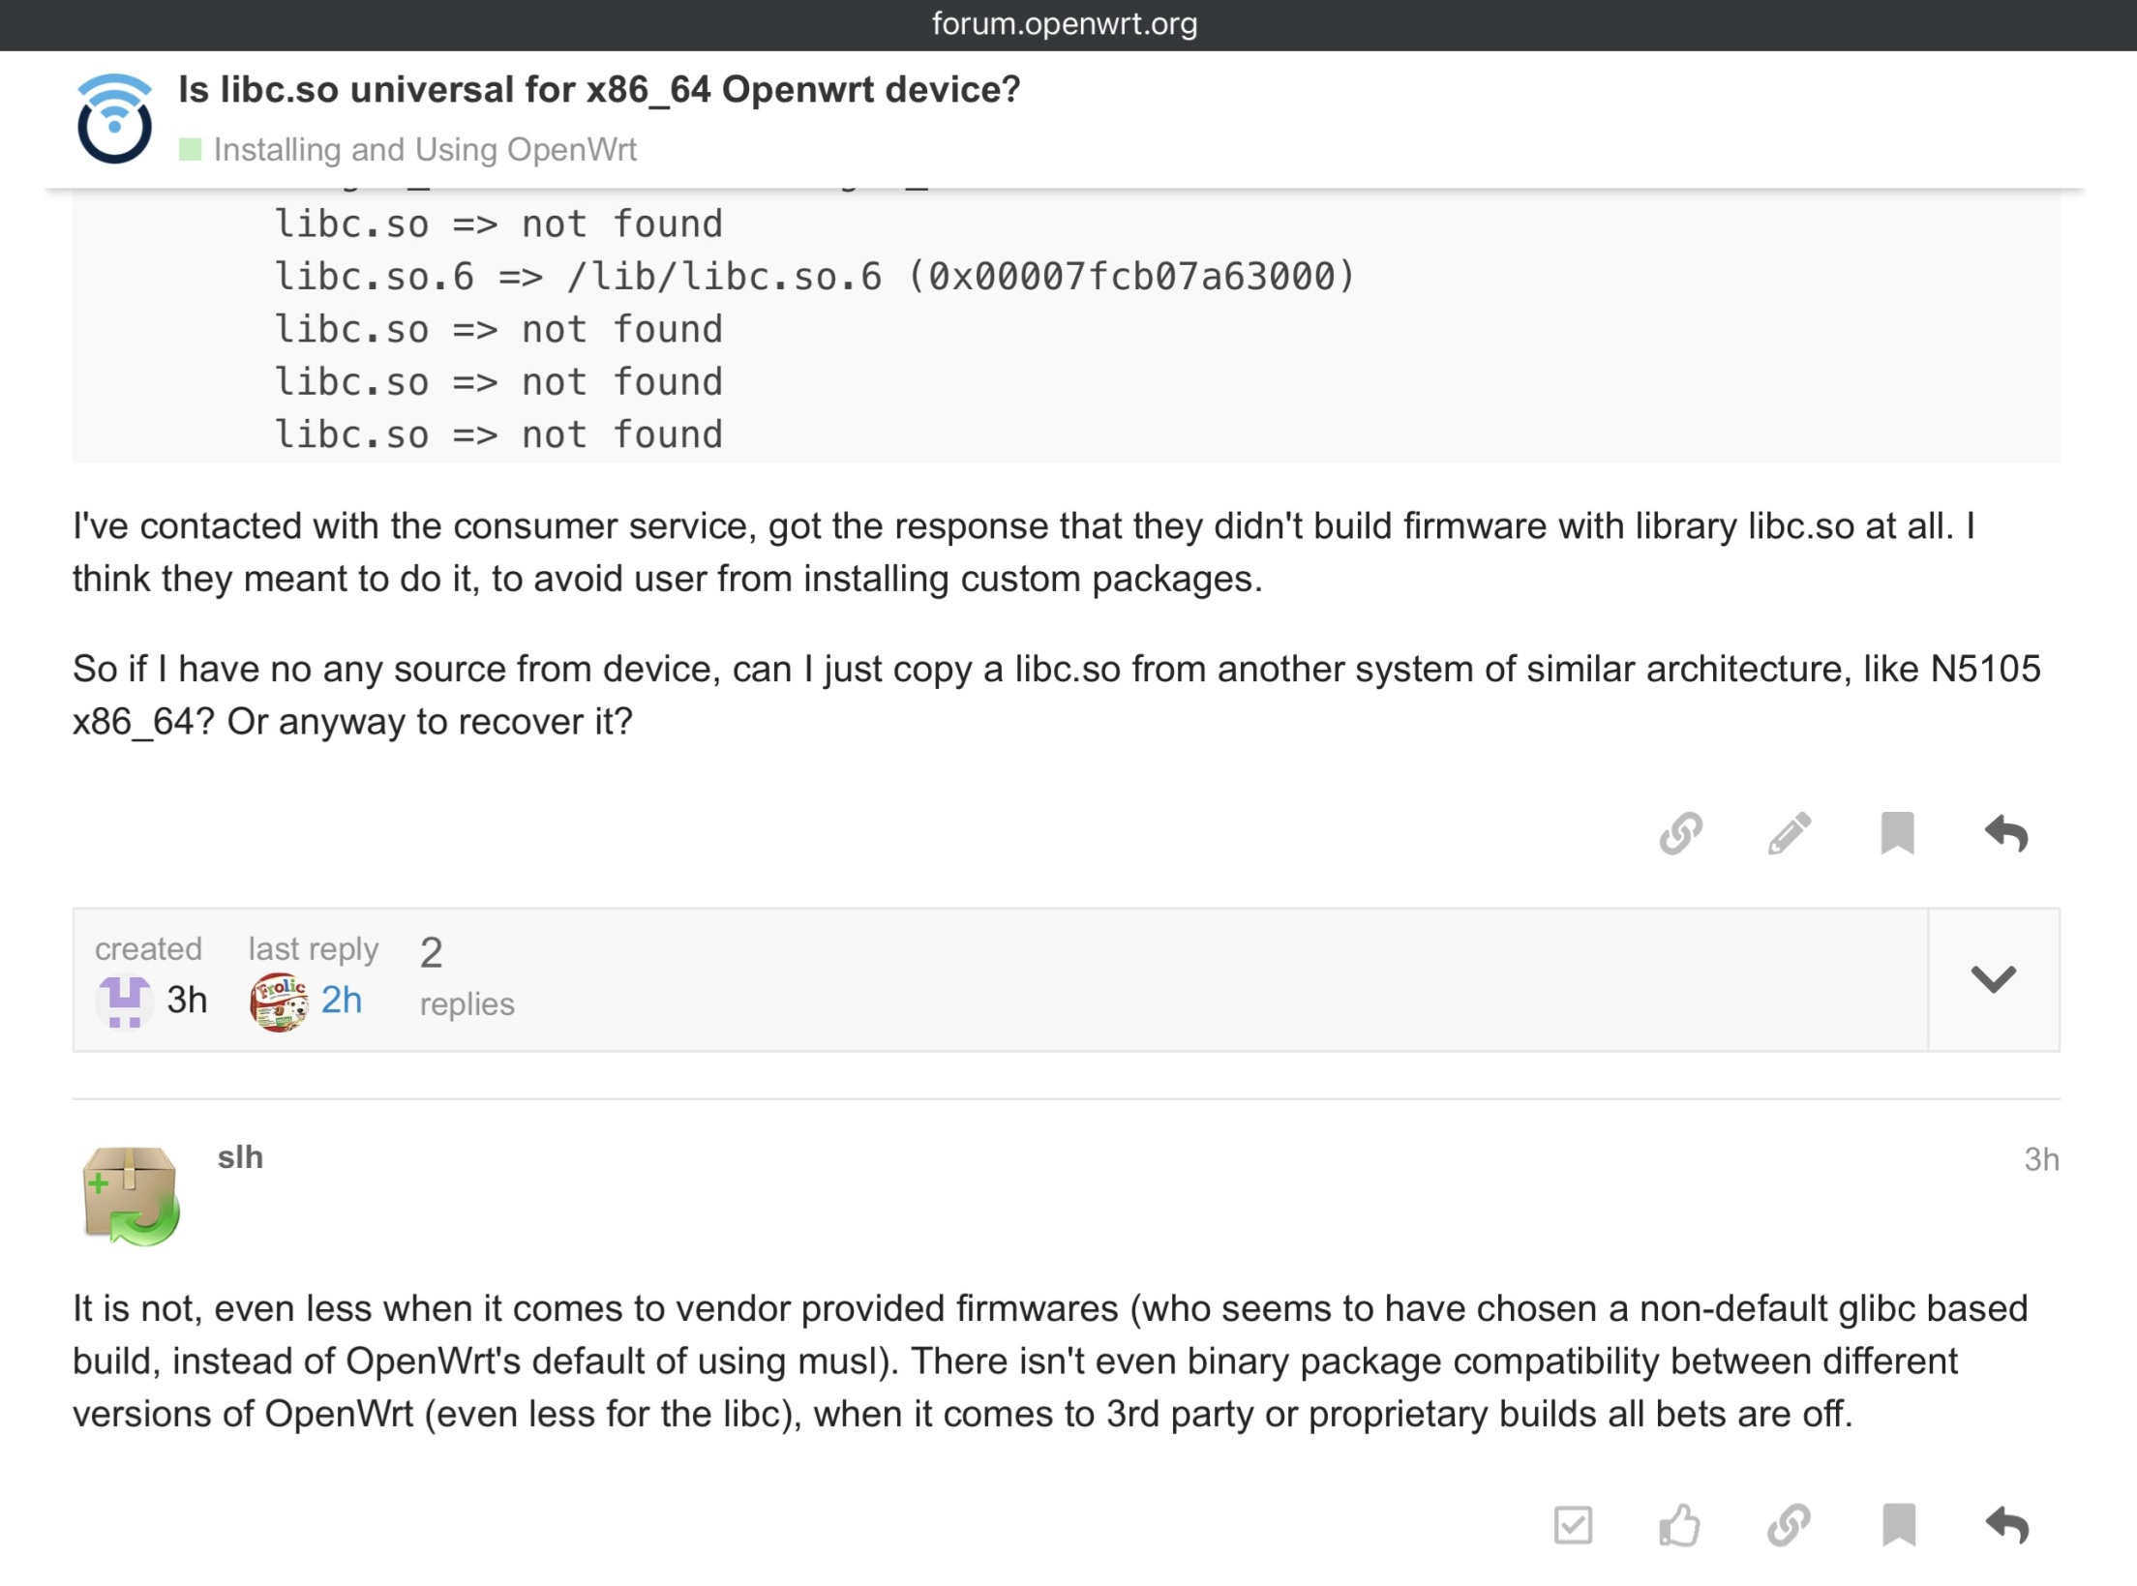Expand the topic summary chevron
Screen dimensions: 2137x1586
click(x=1993, y=979)
